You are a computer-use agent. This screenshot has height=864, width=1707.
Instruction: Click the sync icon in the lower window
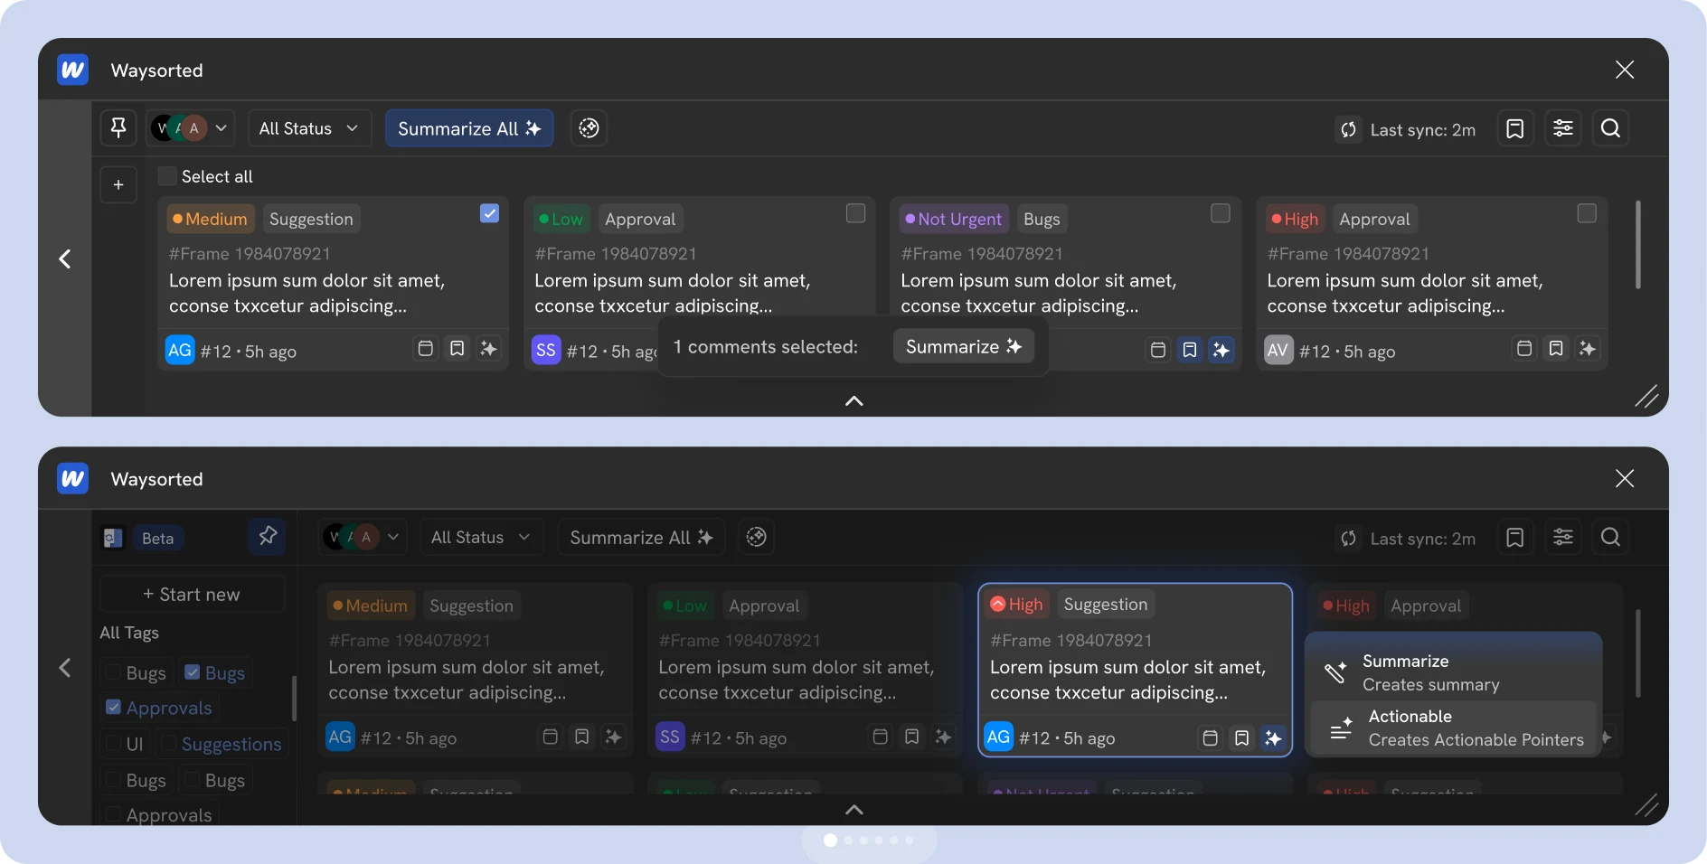(1348, 539)
